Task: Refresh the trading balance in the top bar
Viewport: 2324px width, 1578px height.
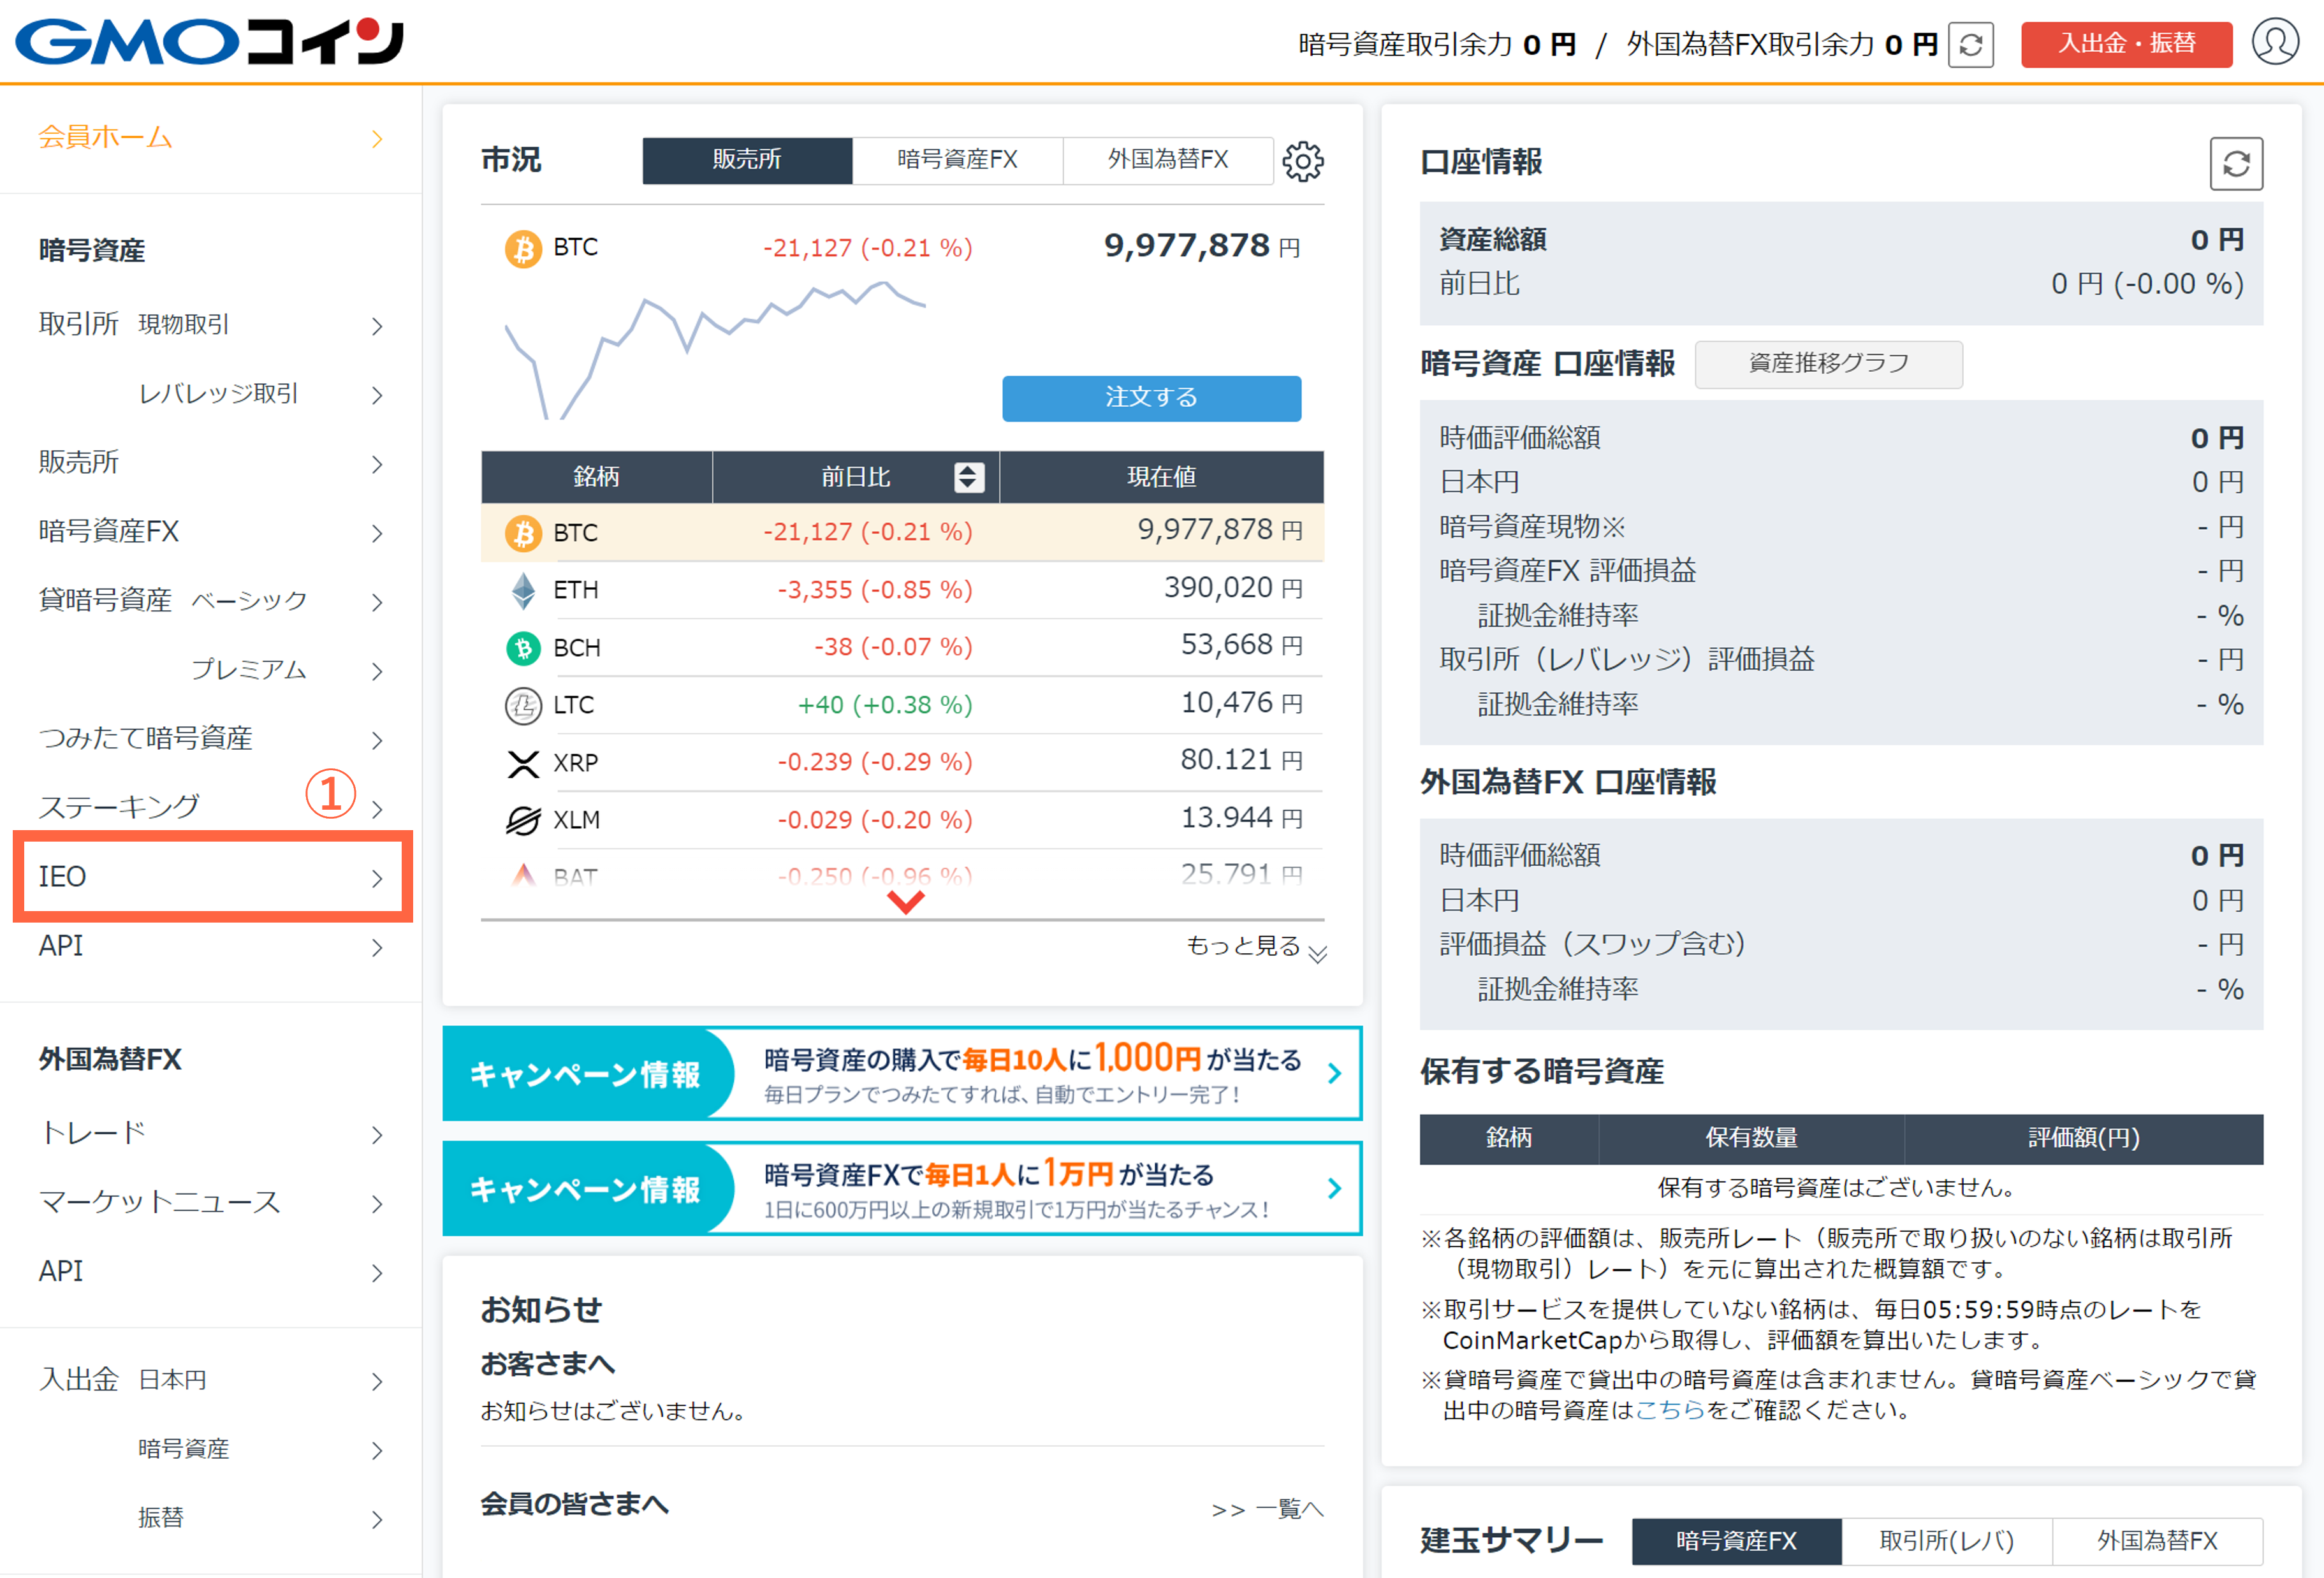Action: point(1971,44)
